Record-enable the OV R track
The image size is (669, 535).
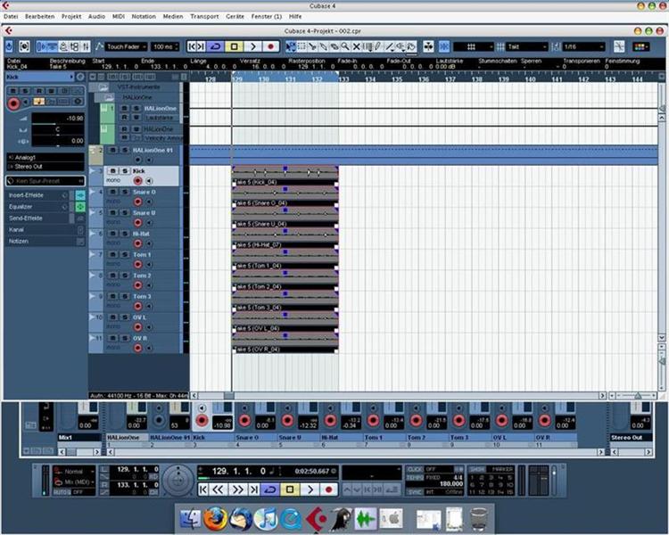pos(137,348)
